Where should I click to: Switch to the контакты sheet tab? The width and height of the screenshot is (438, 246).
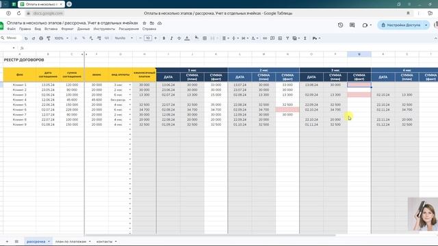pyautogui.click(x=104, y=241)
